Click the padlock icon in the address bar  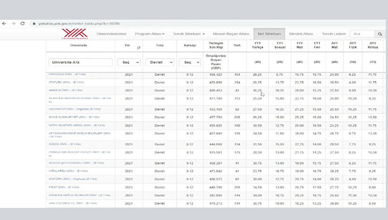[x=34, y=24]
